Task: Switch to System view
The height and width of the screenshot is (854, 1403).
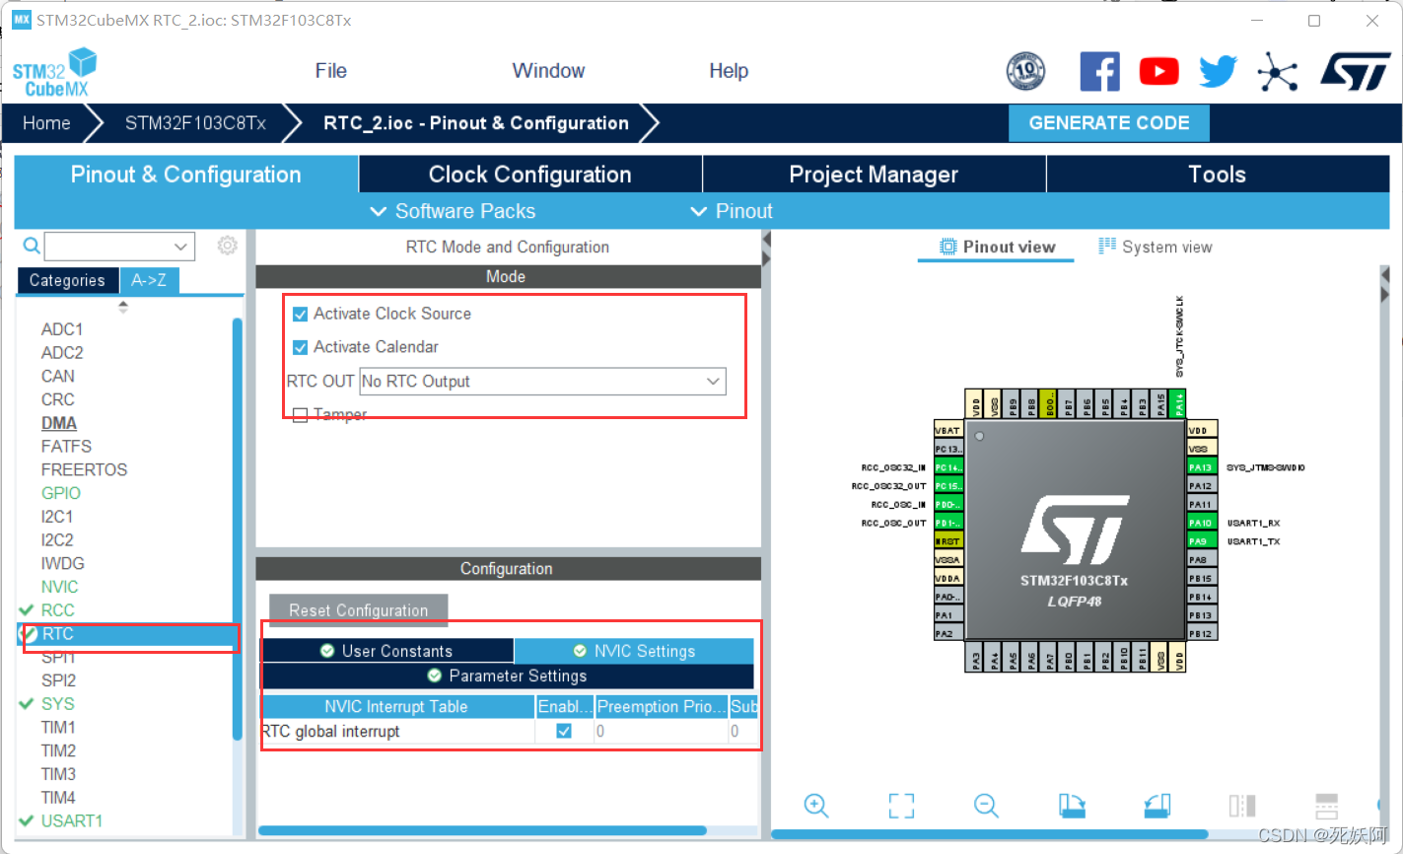Action: [1156, 247]
